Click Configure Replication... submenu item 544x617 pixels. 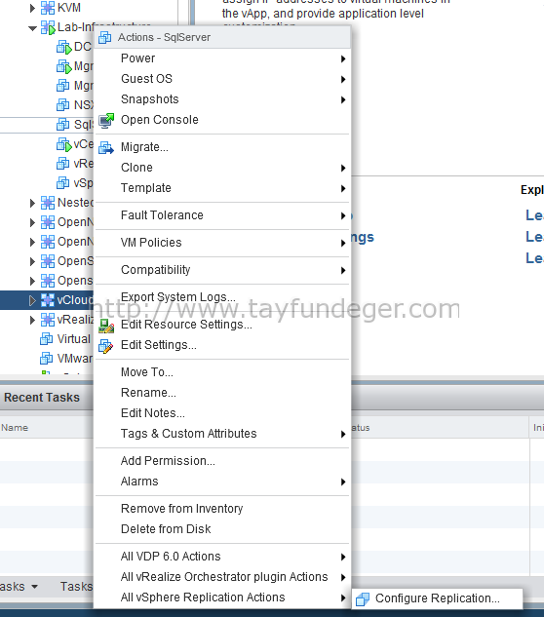(437, 598)
